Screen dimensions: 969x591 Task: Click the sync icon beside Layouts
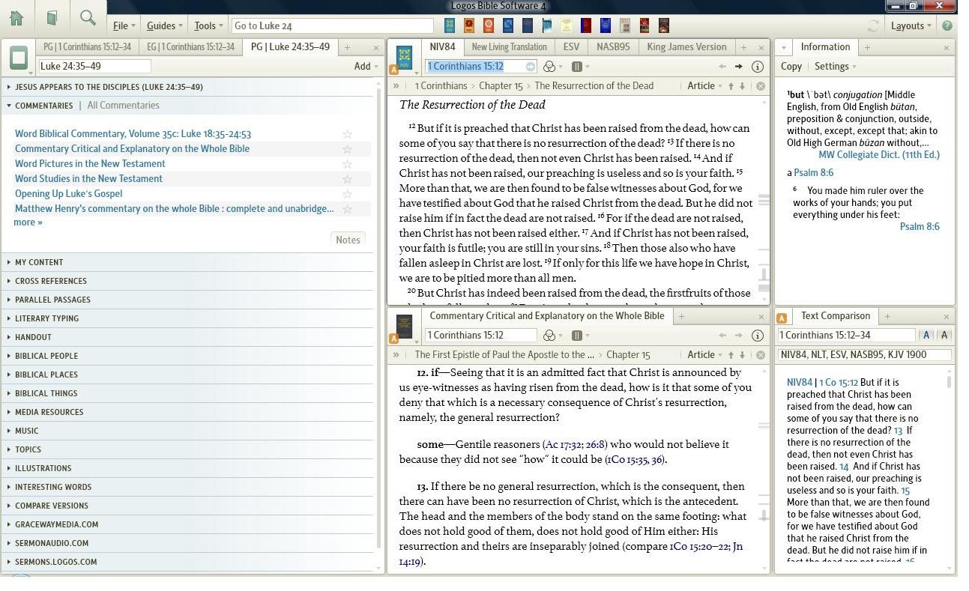click(873, 25)
